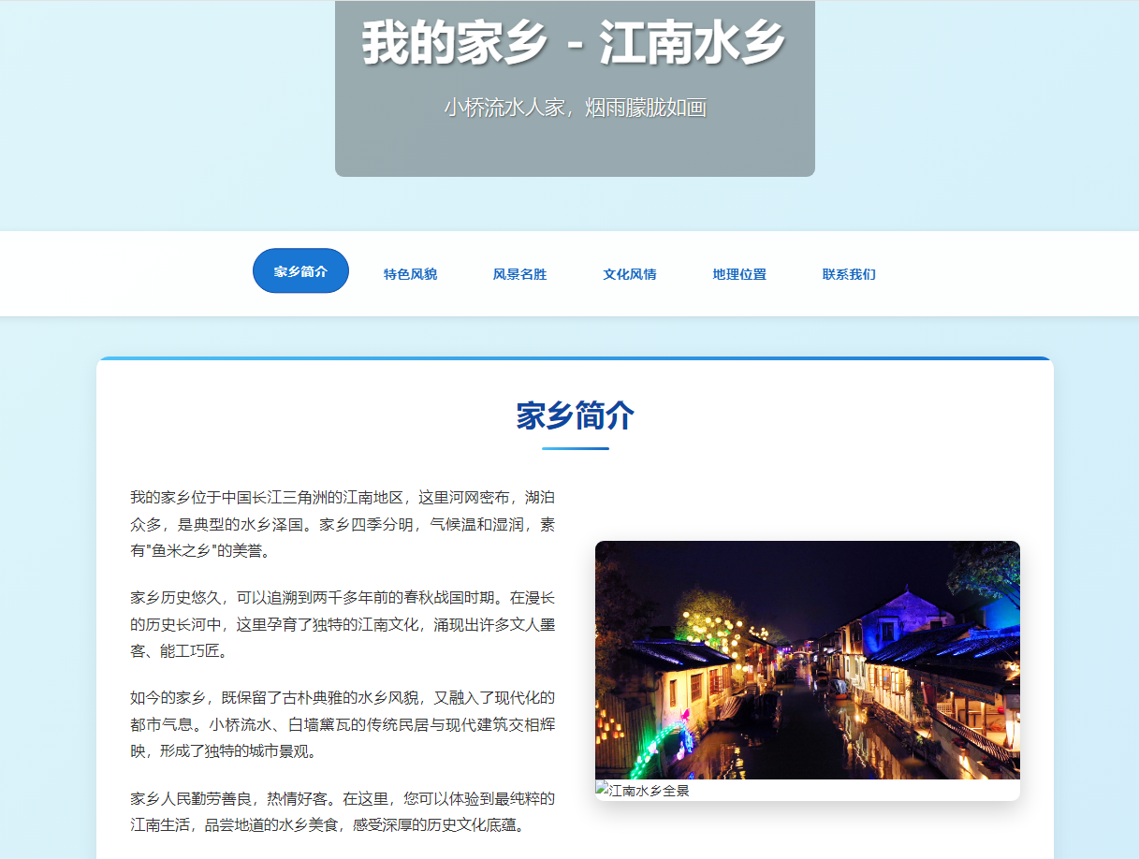Click the paragraph beginning 家乡人民勤劳善良

342,811
